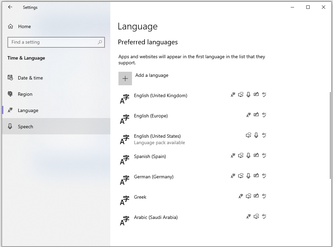
Task: Click display language icon for Spanish (Spain)
Action: (x=233, y=155)
